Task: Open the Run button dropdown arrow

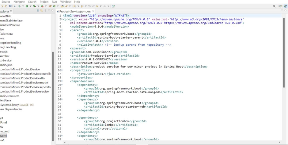Action: [30, 6]
